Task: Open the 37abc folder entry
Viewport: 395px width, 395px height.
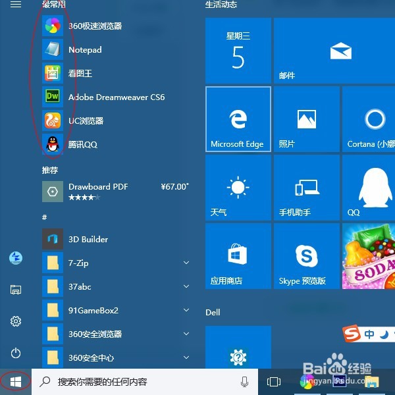Action: click(x=116, y=286)
